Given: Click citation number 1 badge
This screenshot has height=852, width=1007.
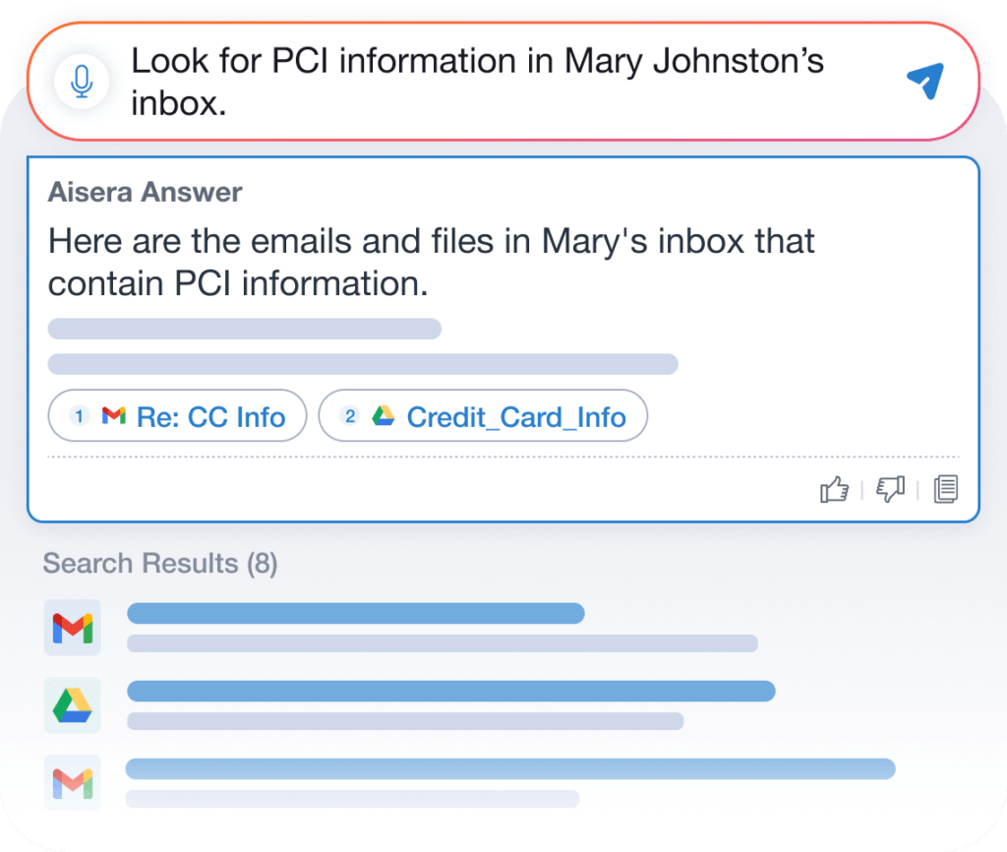Looking at the screenshot, I should tap(80, 416).
